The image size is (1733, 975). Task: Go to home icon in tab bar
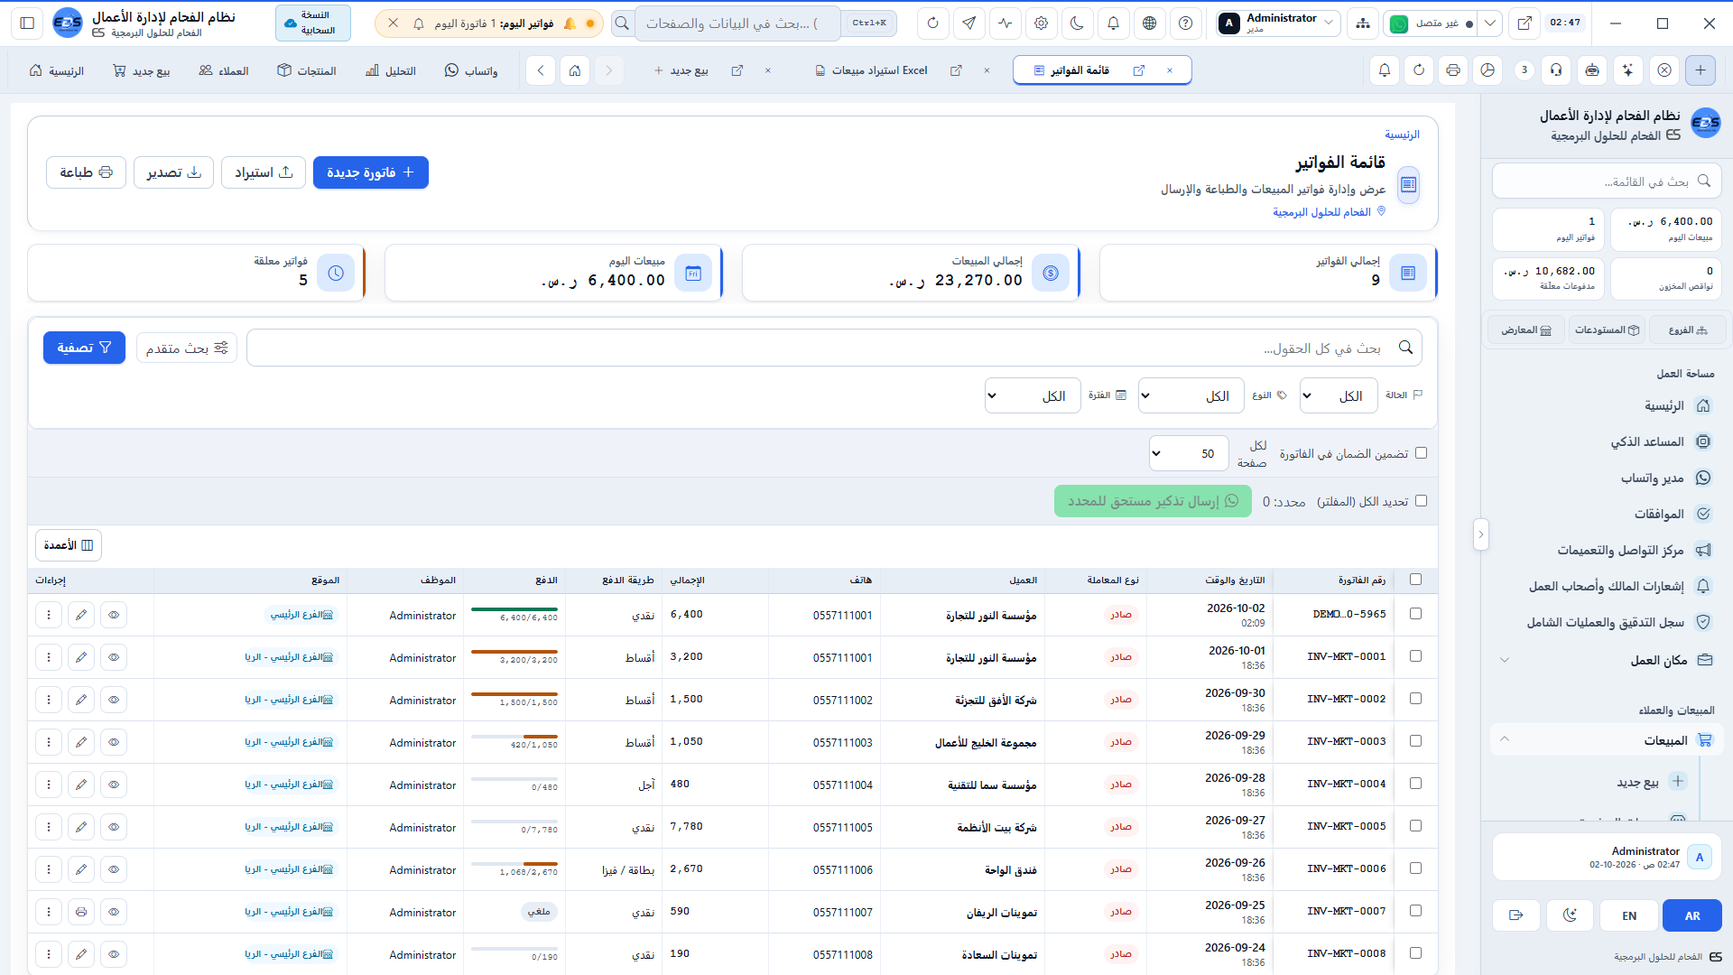(575, 70)
